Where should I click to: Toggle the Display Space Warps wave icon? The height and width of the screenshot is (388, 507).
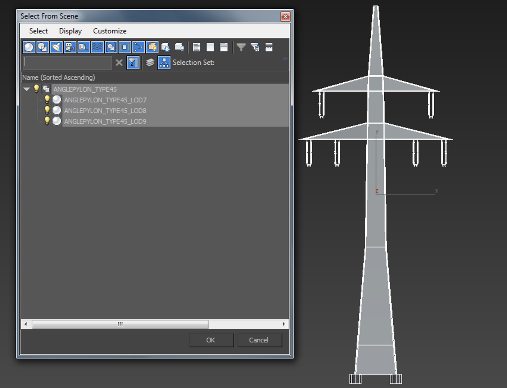pos(97,47)
